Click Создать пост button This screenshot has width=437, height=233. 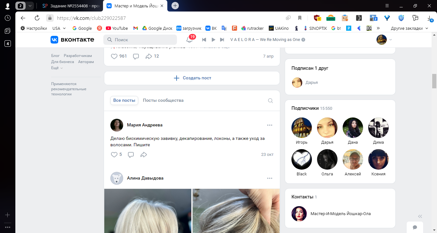pyautogui.click(x=192, y=78)
